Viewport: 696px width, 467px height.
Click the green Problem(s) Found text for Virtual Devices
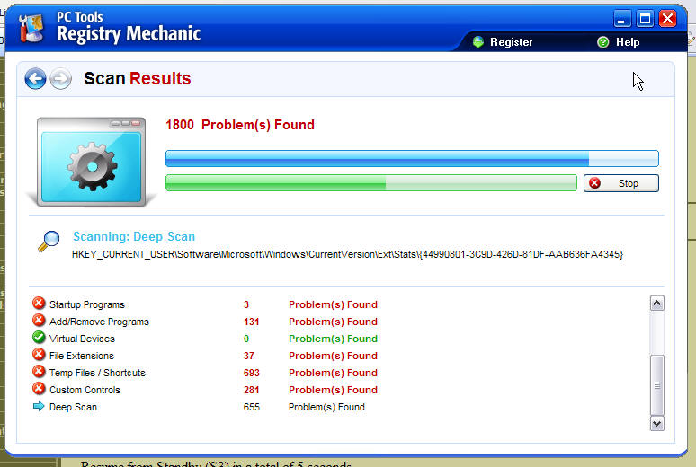(333, 339)
